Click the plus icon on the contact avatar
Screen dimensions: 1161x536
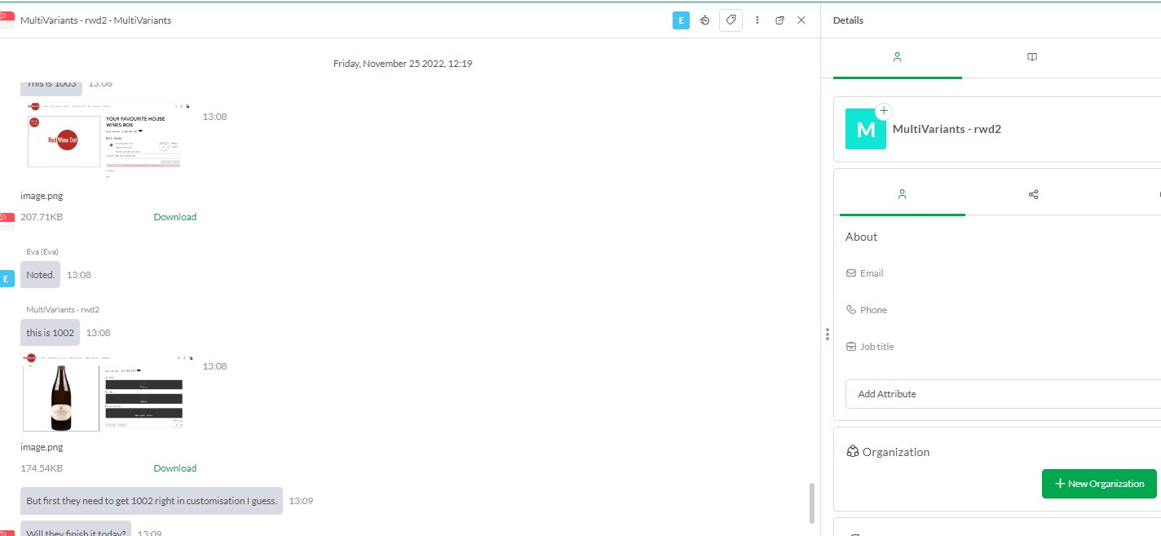(883, 110)
